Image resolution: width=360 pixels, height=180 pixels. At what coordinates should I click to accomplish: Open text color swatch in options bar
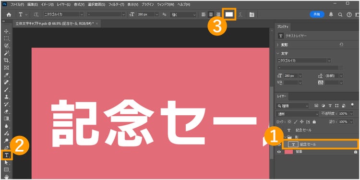(x=229, y=14)
